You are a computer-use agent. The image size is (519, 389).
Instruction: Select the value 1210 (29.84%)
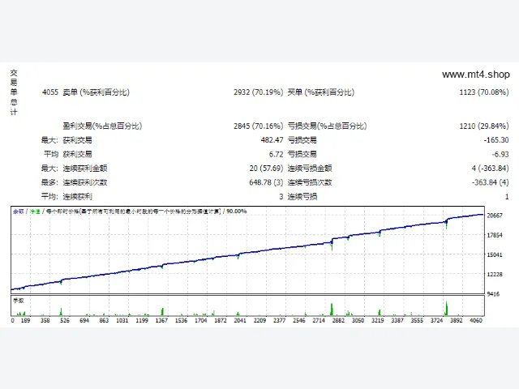pos(484,126)
